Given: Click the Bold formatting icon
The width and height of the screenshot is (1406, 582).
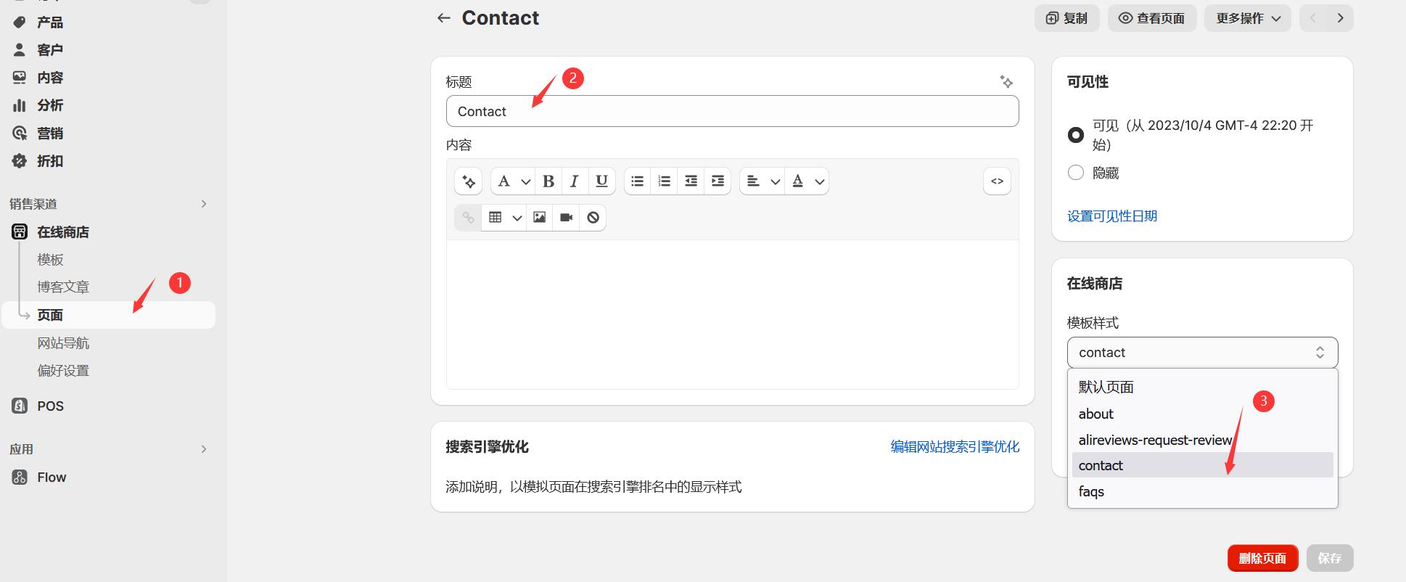Looking at the screenshot, I should (548, 181).
